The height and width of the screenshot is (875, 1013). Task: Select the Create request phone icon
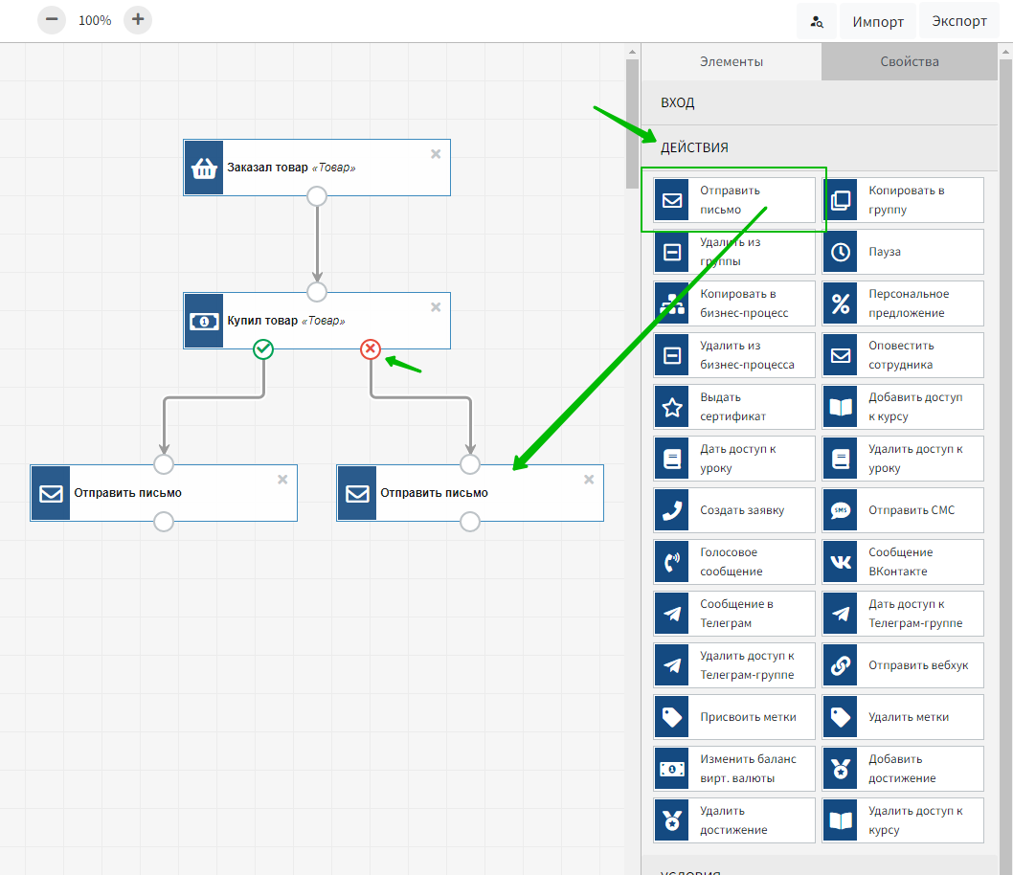pyautogui.click(x=672, y=511)
